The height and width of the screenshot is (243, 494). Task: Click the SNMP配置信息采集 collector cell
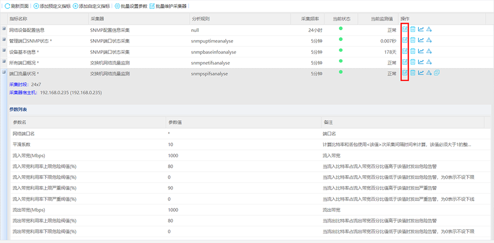click(x=110, y=30)
